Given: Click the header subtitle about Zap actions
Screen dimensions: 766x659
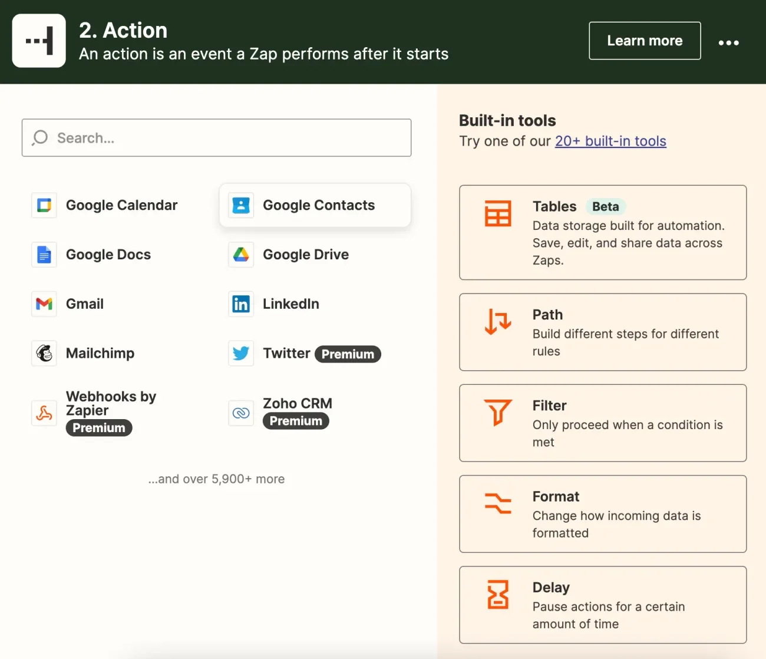Looking at the screenshot, I should [x=264, y=54].
